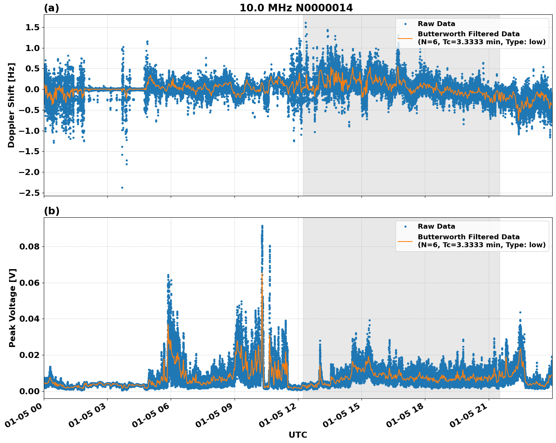Screen dimensions: 556x443
Task: Click the panel label (a) marker
Action: pyautogui.click(x=51, y=7)
